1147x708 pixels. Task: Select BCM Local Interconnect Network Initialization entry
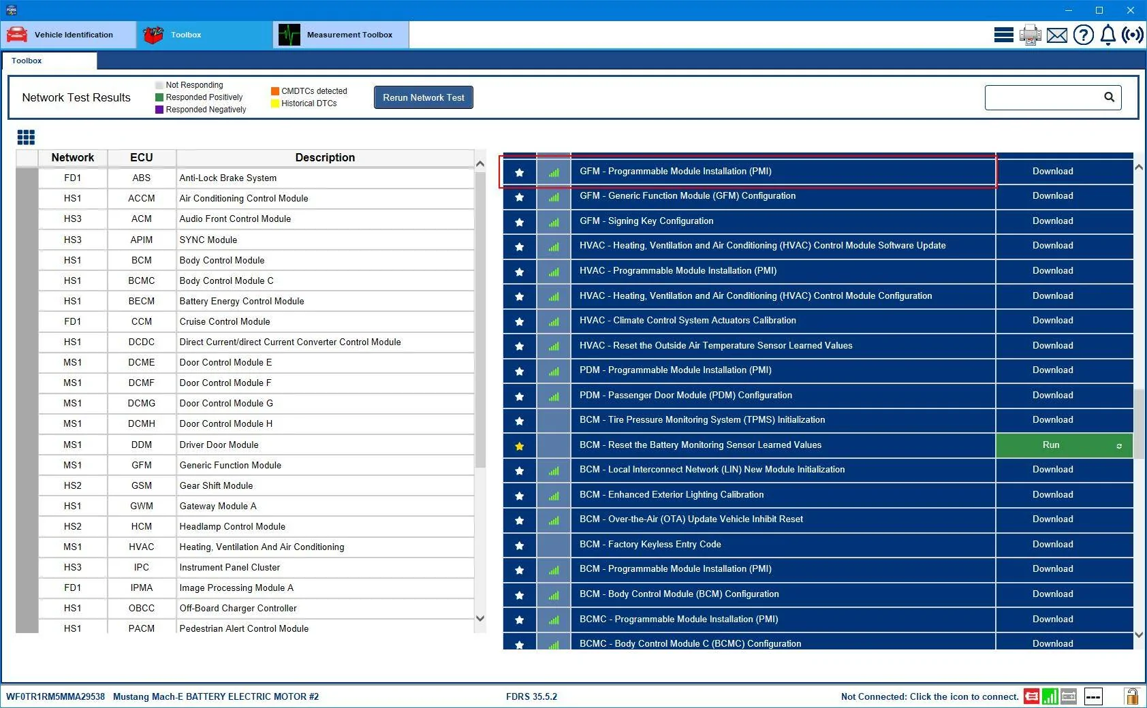coord(783,470)
